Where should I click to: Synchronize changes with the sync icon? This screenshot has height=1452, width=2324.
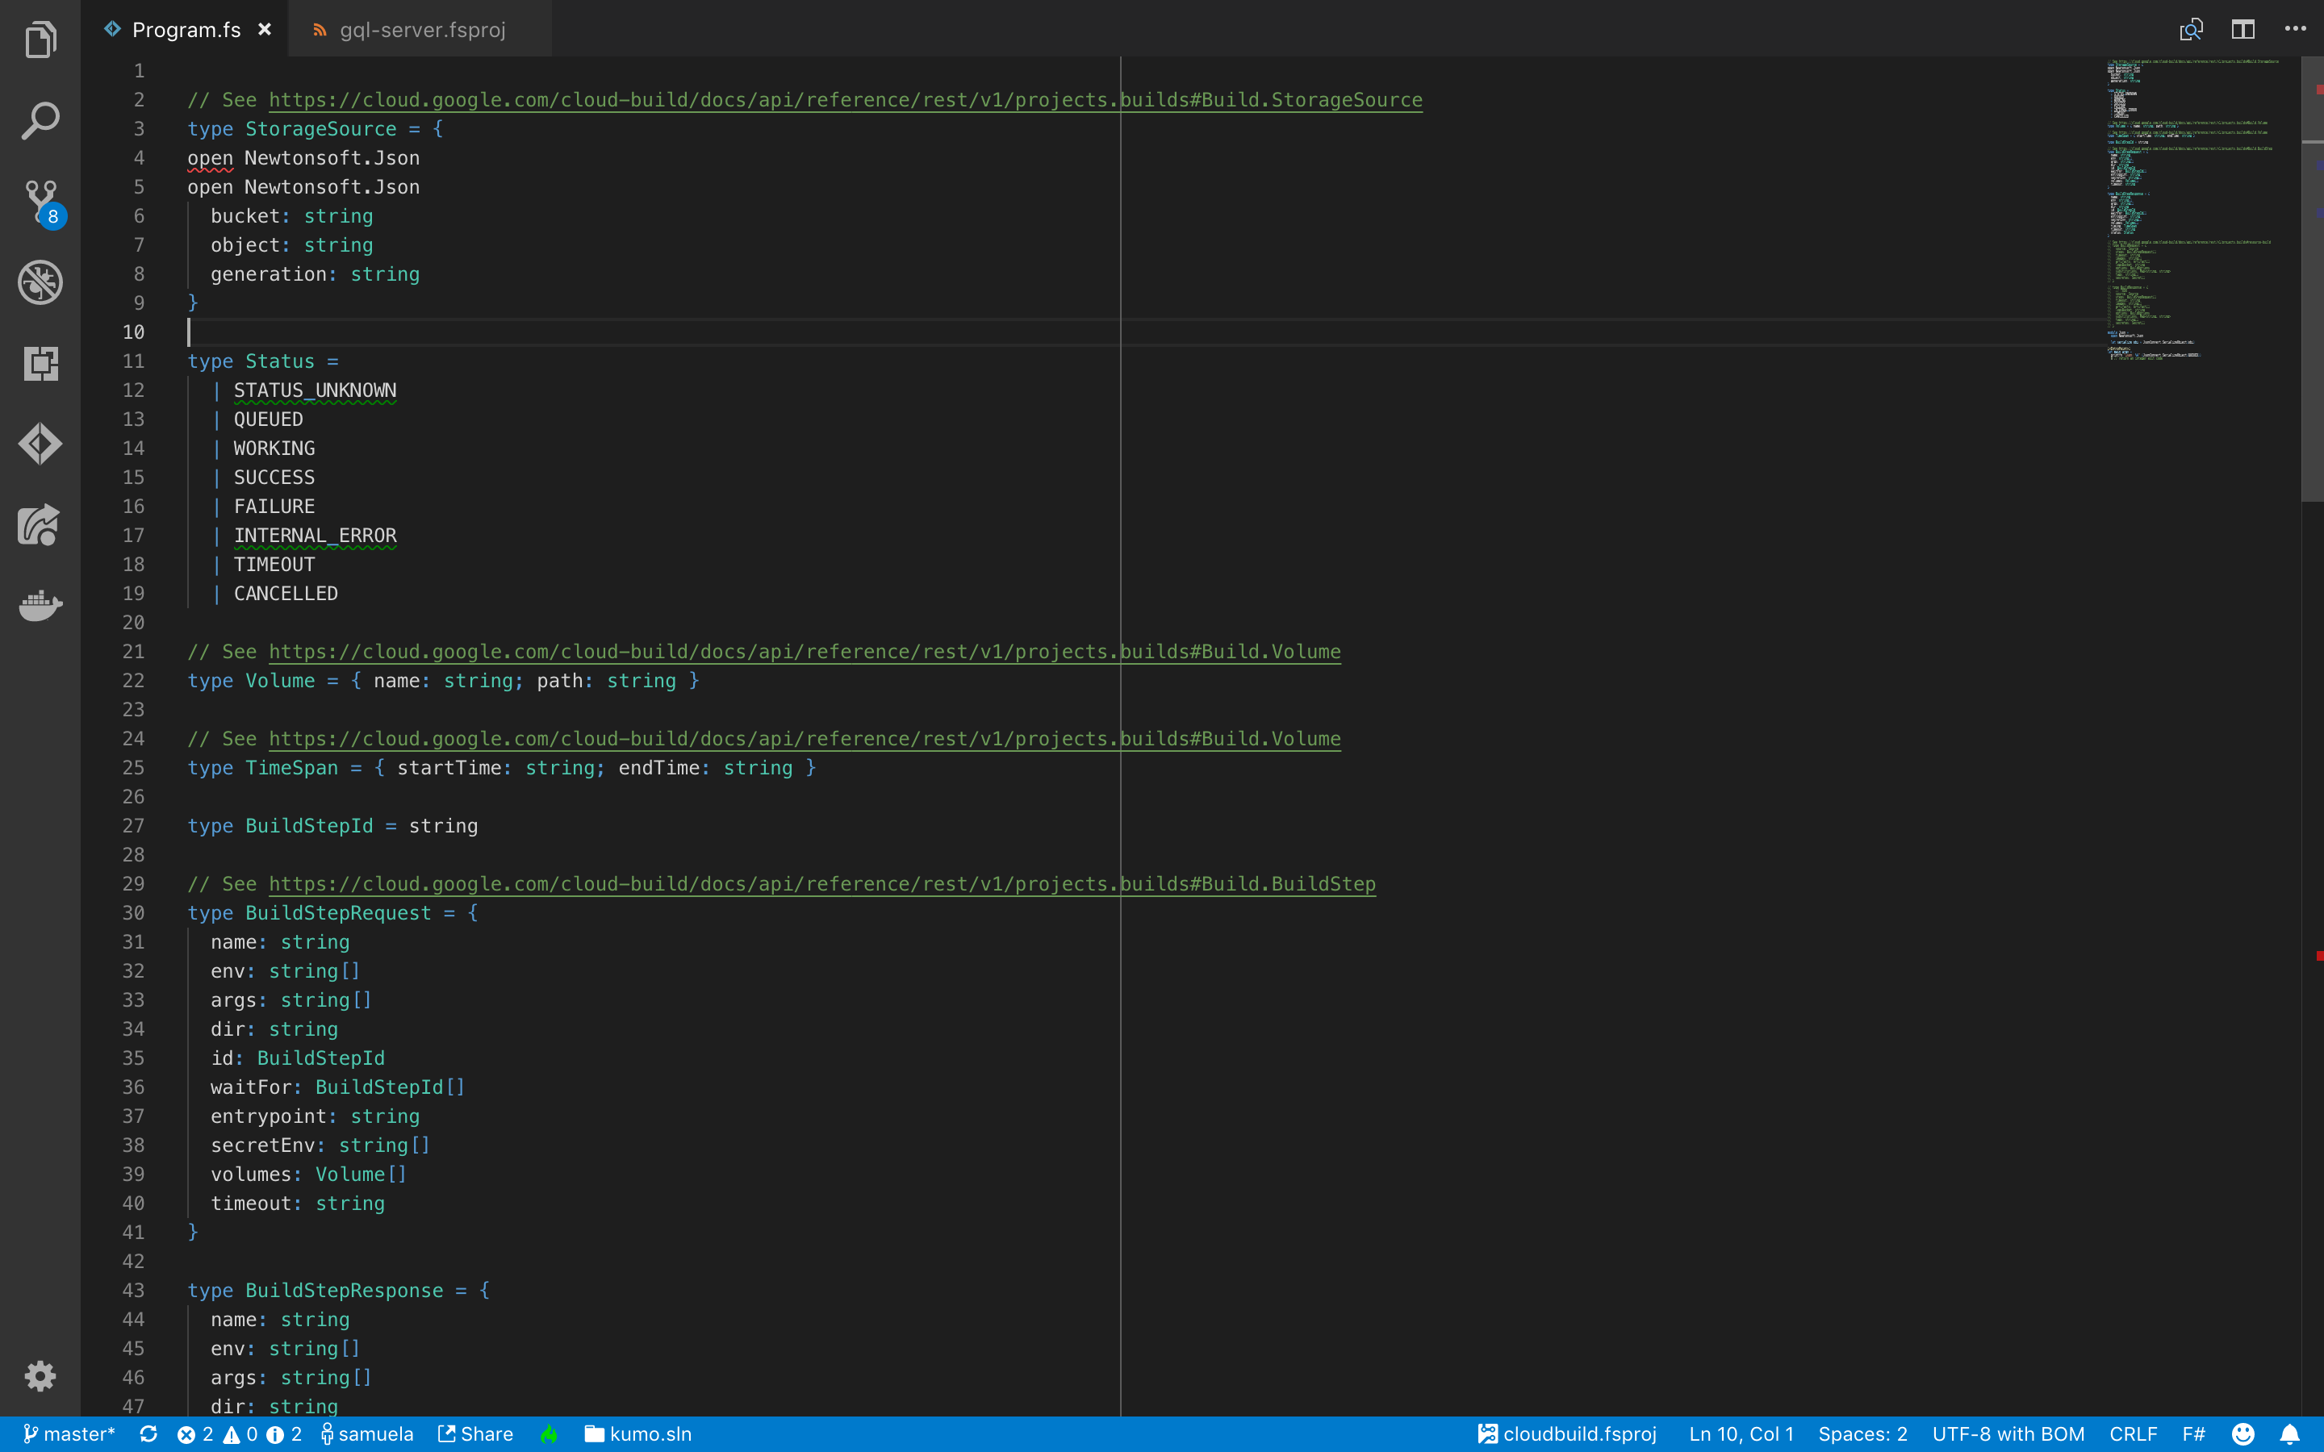click(x=148, y=1433)
